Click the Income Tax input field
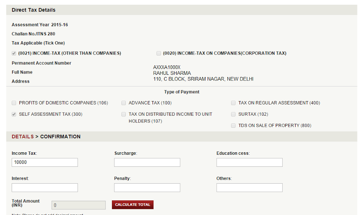The height and width of the screenshot is (215, 358). click(45, 163)
